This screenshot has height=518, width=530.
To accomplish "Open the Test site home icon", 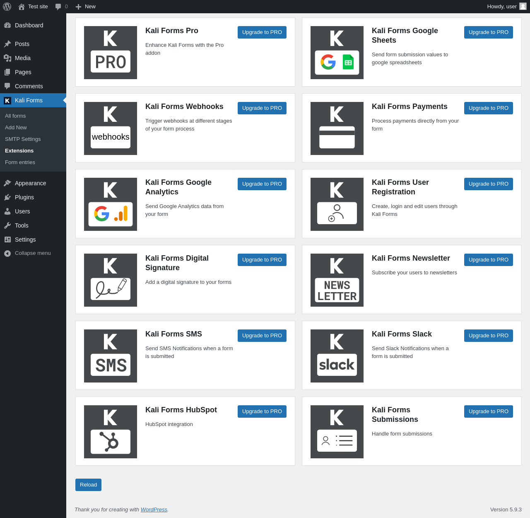I will point(22,7).
